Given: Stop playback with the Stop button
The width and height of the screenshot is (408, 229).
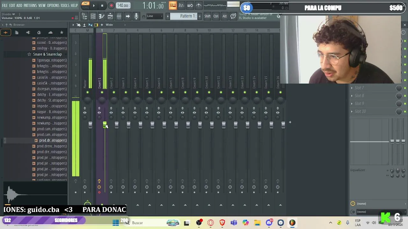Looking at the screenshot, I should click(x=102, y=5).
